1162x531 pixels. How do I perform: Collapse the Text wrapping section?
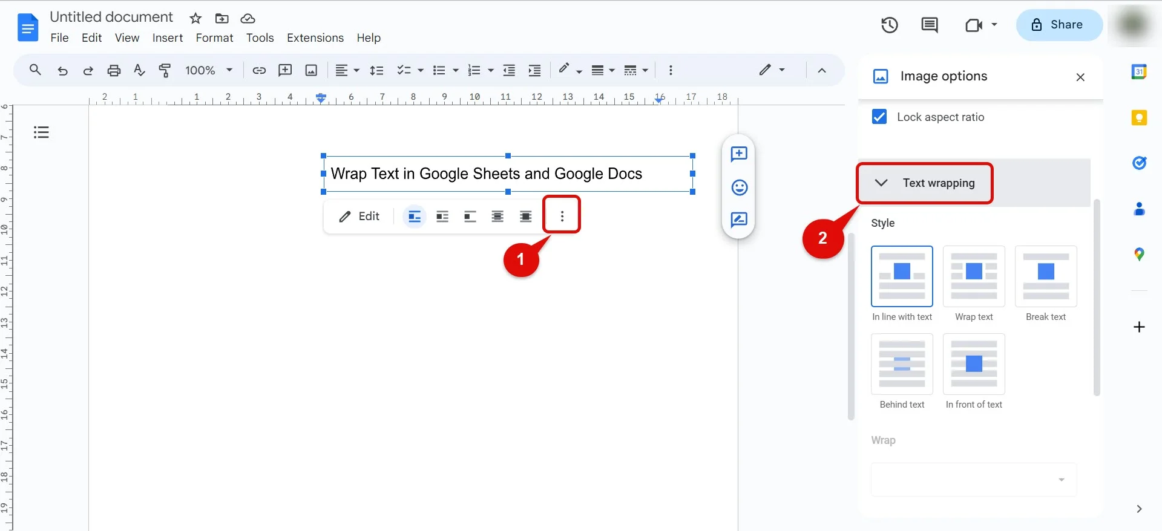pyautogui.click(x=881, y=183)
